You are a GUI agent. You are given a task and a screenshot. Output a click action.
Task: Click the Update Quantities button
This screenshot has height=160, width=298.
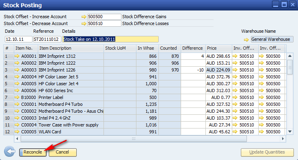pyautogui.click(x=267, y=152)
